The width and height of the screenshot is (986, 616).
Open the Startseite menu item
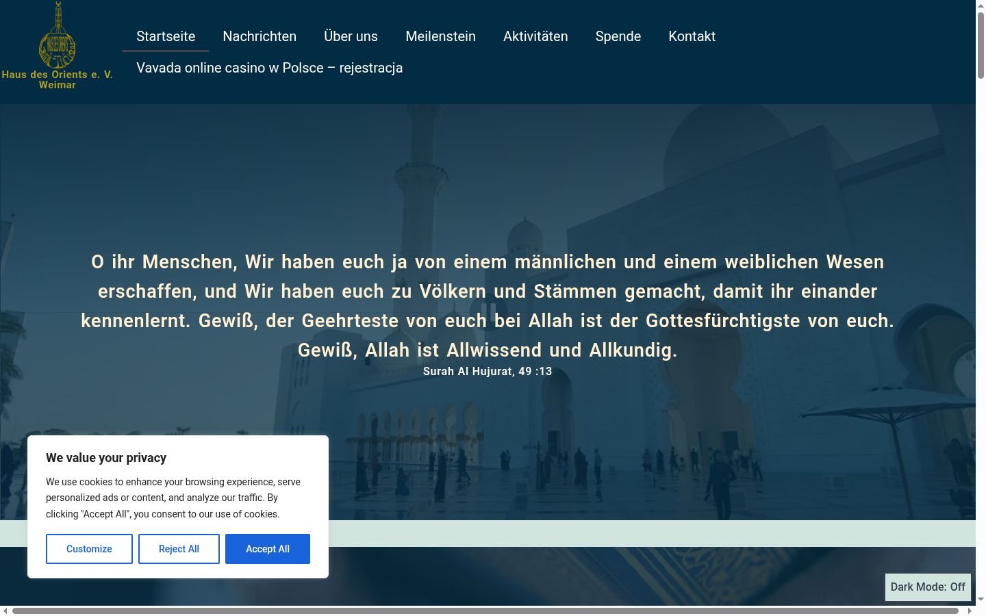[x=166, y=36]
